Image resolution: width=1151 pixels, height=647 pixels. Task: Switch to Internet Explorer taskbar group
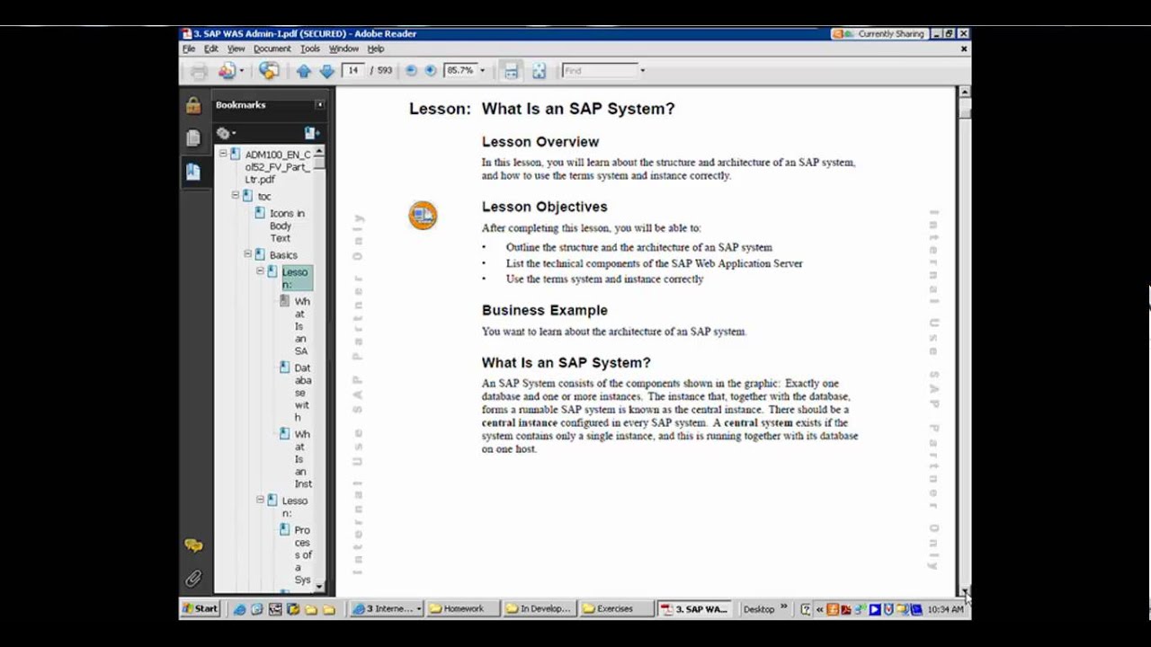(387, 608)
